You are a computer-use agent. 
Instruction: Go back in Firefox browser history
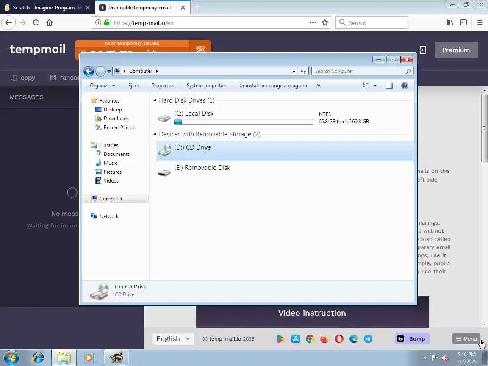pyautogui.click(x=8, y=23)
